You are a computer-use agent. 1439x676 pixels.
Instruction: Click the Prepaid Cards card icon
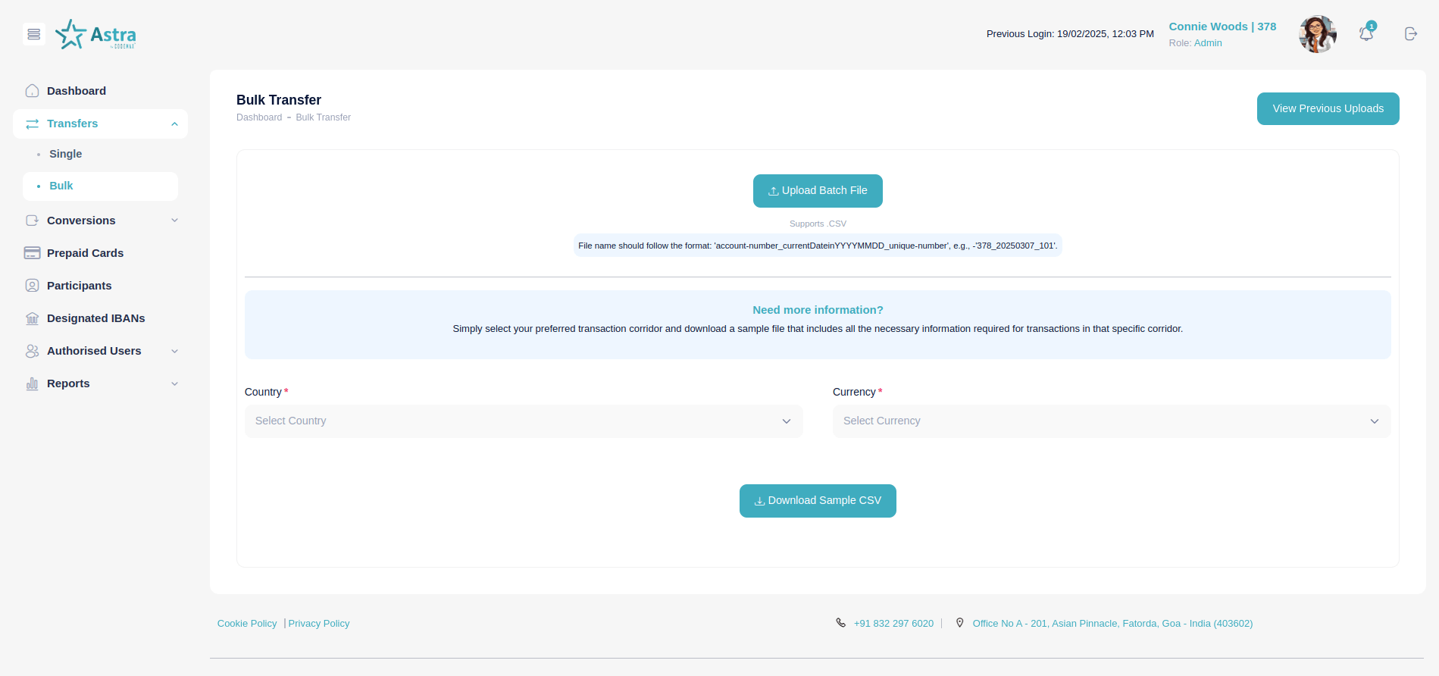click(x=32, y=253)
